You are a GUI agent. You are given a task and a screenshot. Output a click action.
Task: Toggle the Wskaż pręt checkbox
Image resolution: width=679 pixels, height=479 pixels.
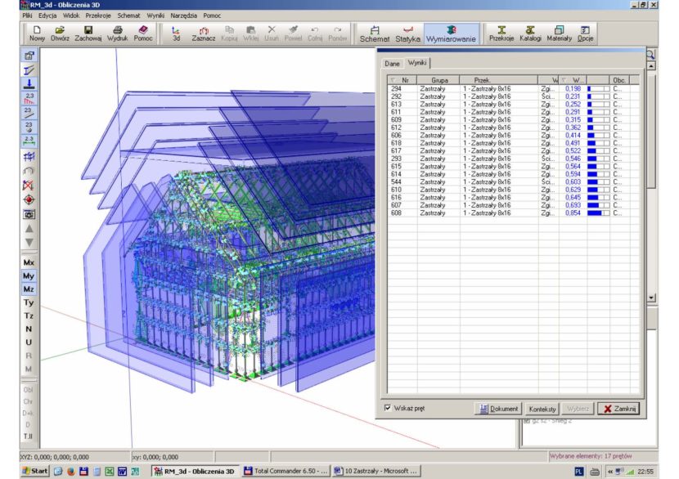point(388,408)
